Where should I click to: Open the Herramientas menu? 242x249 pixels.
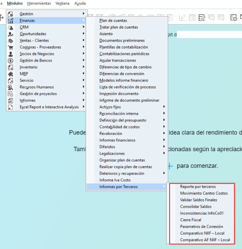[39, 3]
